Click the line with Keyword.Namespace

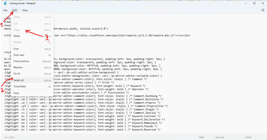point(83,123)
